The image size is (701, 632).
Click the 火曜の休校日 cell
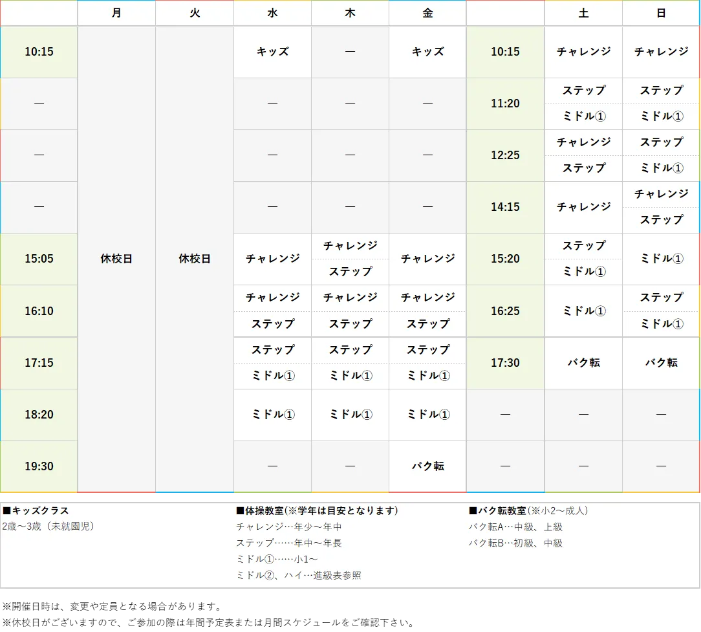[195, 259]
